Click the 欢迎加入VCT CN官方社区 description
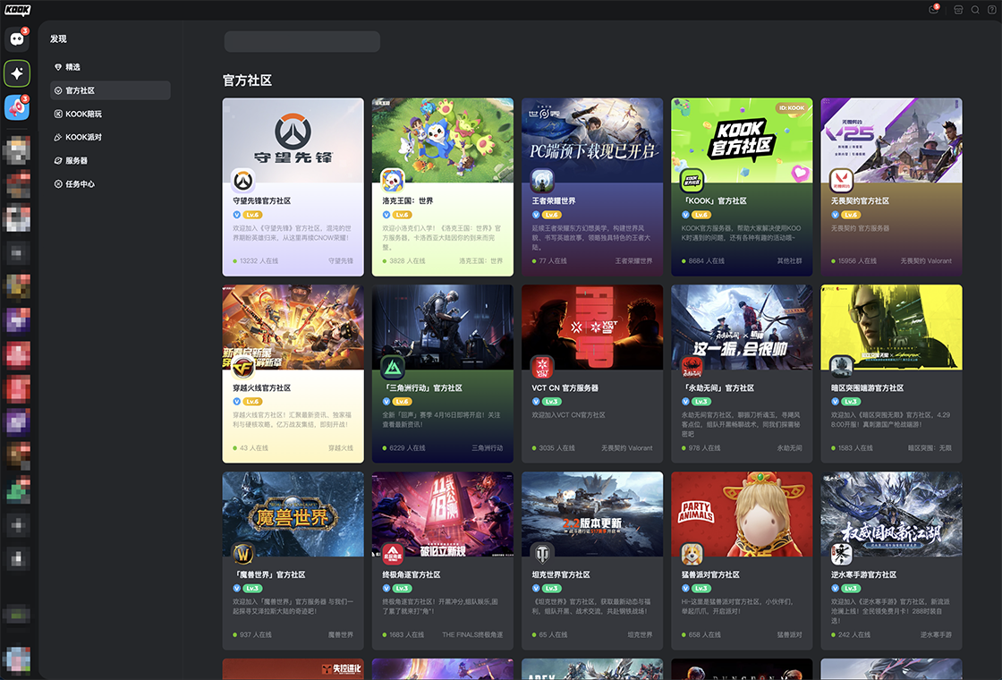1002x680 pixels. (x=568, y=415)
